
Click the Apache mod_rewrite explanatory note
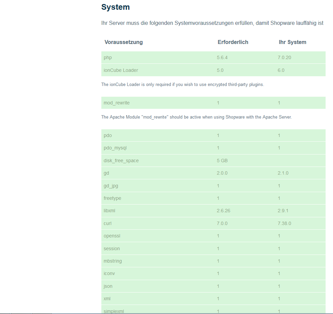196,117
